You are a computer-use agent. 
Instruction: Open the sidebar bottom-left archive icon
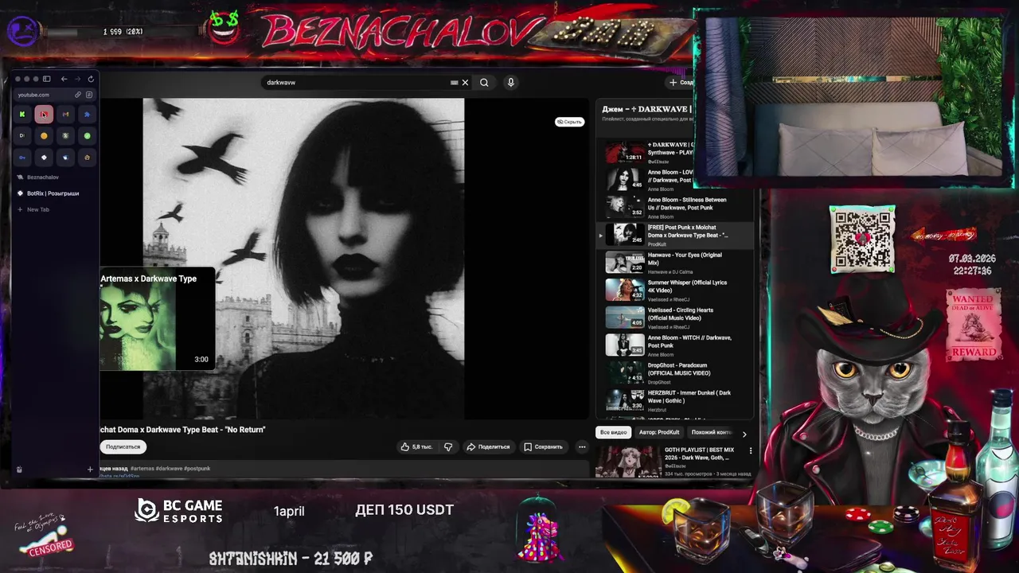click(x=19, y=470)
